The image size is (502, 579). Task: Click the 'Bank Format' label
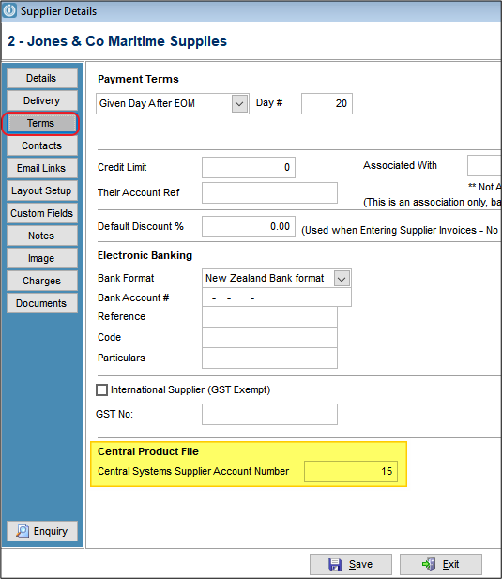click(x=126, y=278)
